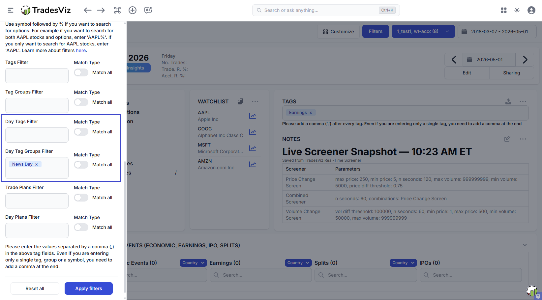
Task: Click the Trade Plans Filter input field
Action: (x=37, y=201)
